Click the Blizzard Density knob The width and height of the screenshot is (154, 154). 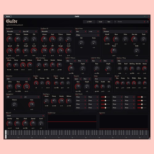click(x=10, y=124)
